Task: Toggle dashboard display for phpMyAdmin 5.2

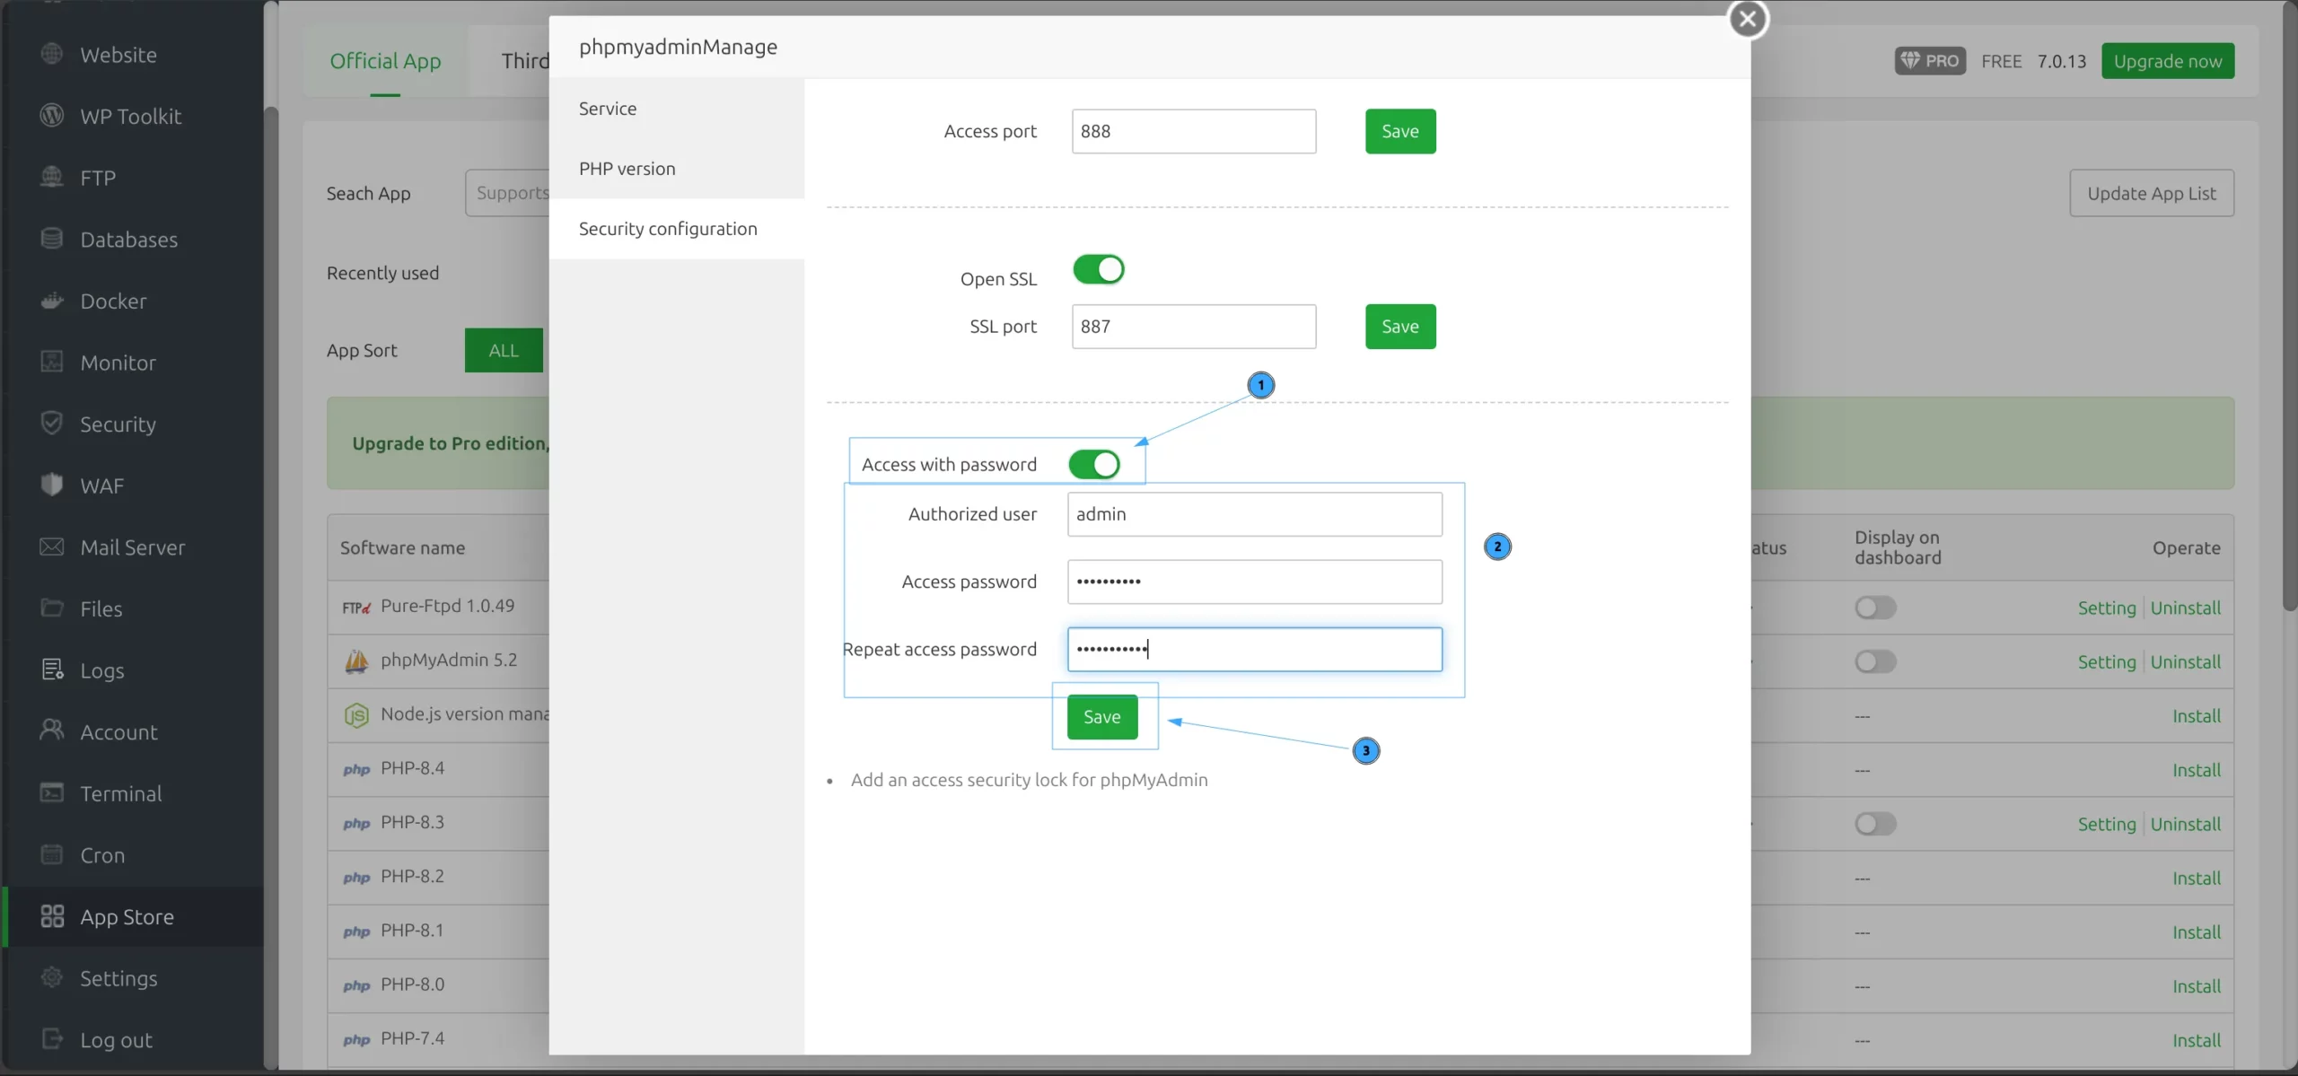Action: click(1875, 661)
